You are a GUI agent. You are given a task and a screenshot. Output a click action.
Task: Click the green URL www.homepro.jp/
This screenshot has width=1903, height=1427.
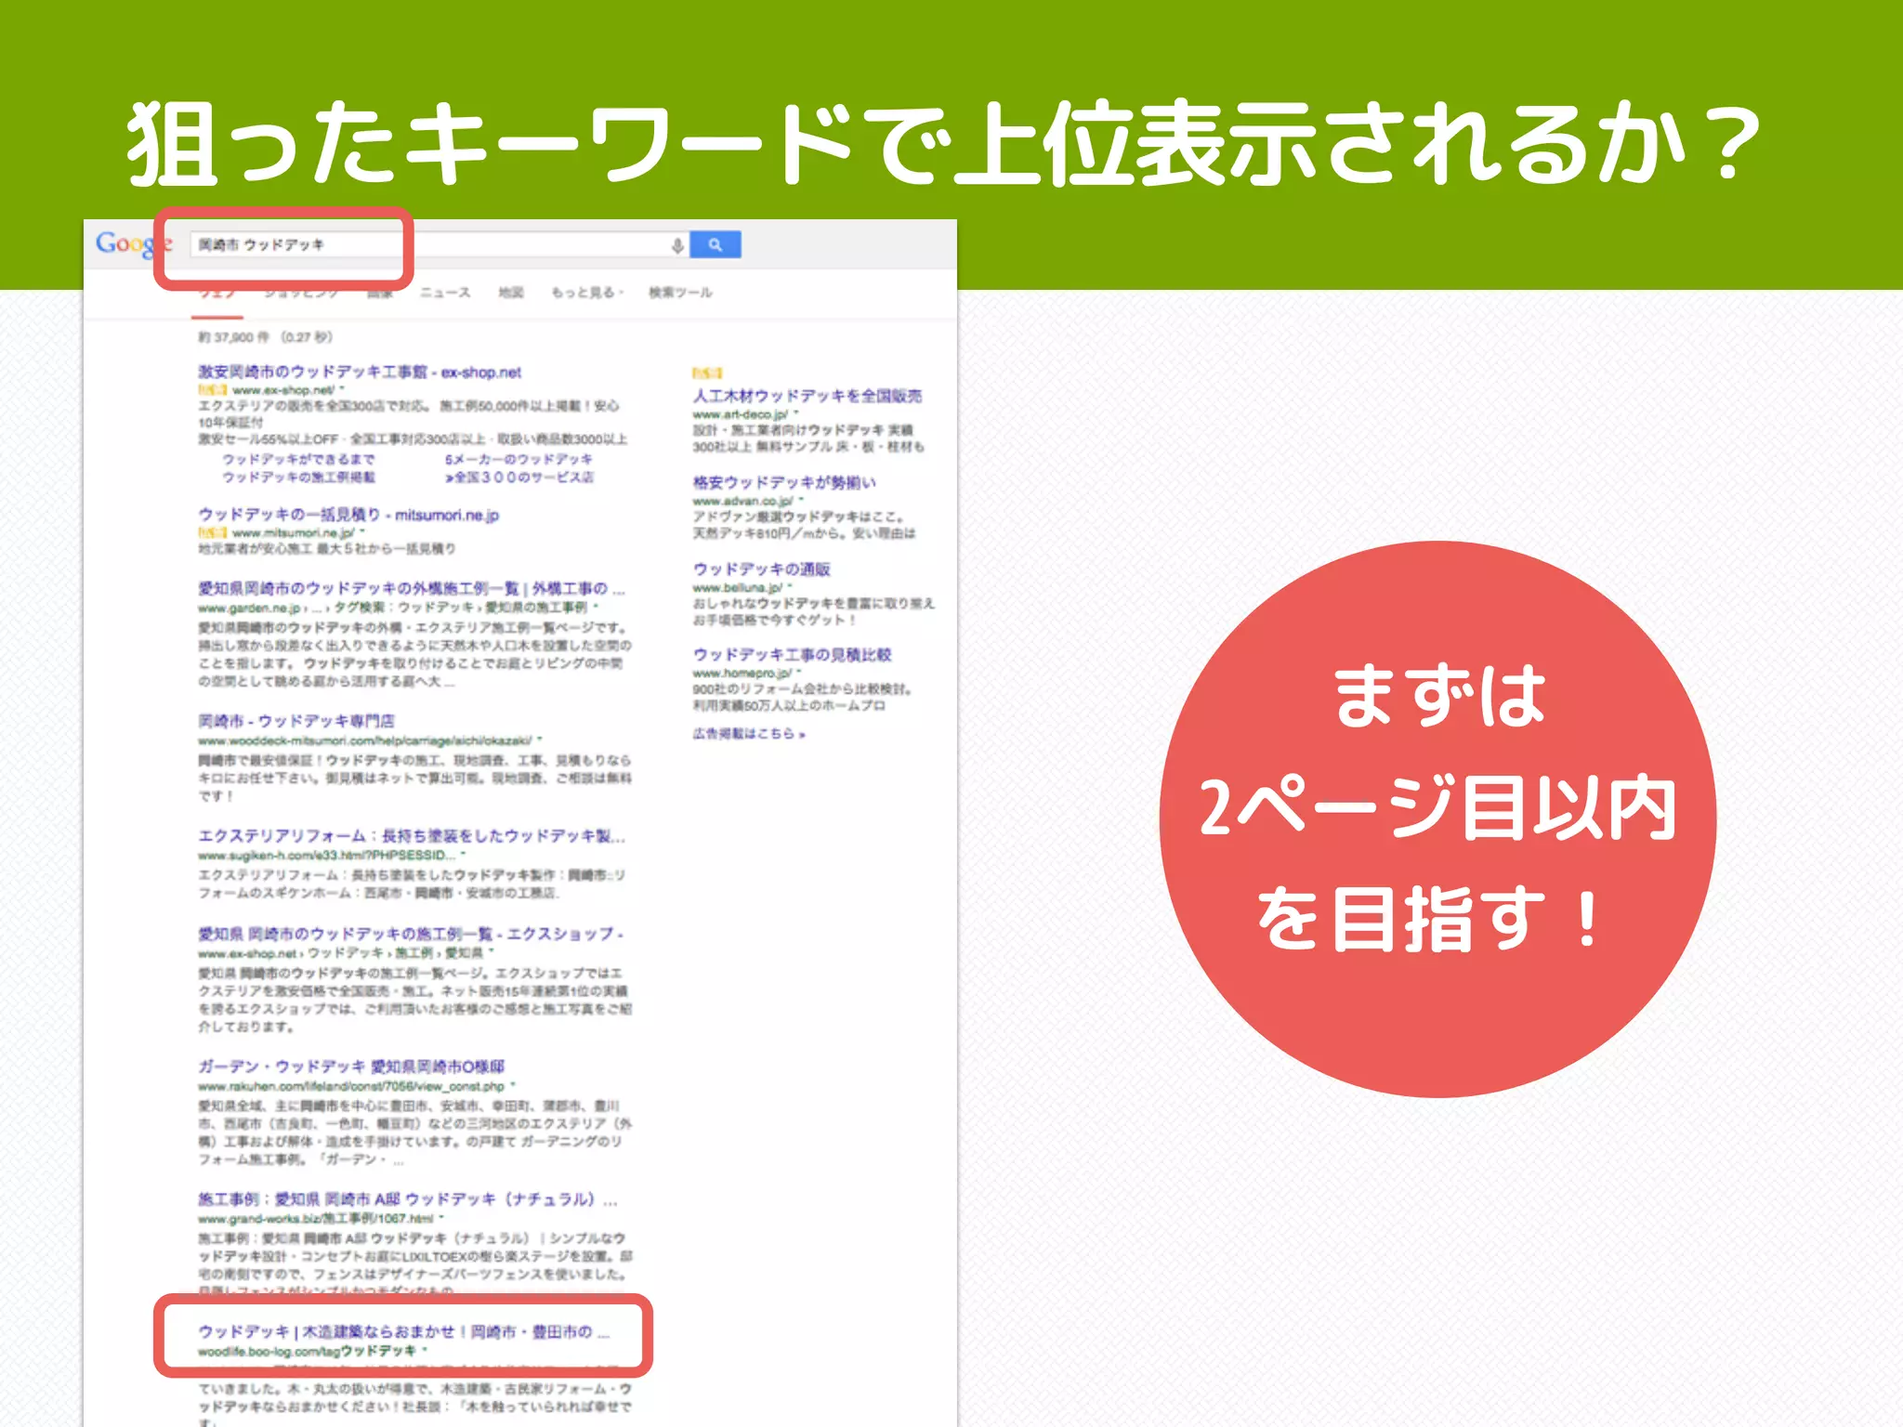click(742, 673)
